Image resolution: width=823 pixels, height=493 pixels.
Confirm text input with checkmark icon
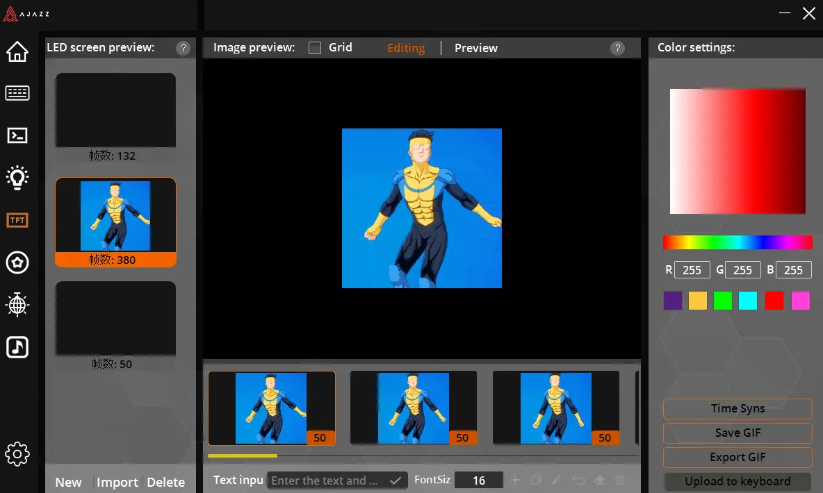396,481
